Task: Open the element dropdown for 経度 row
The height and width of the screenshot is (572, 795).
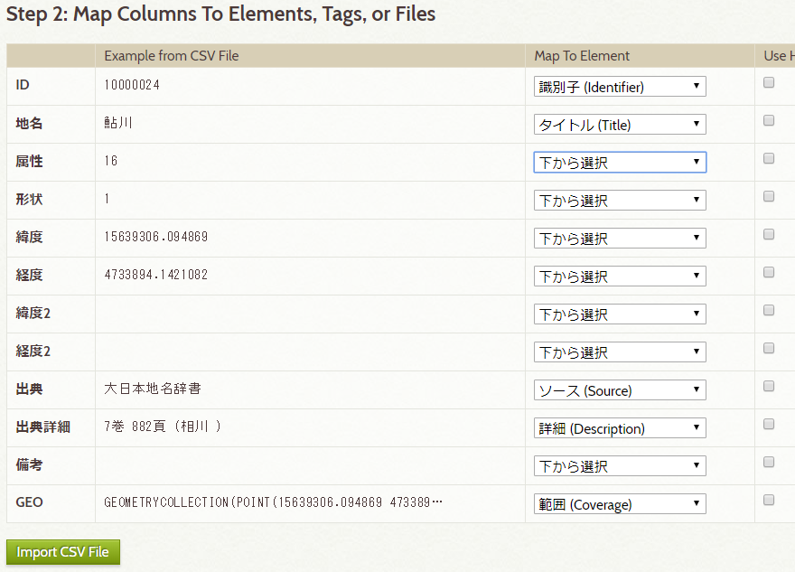Action: pos(620,276)
